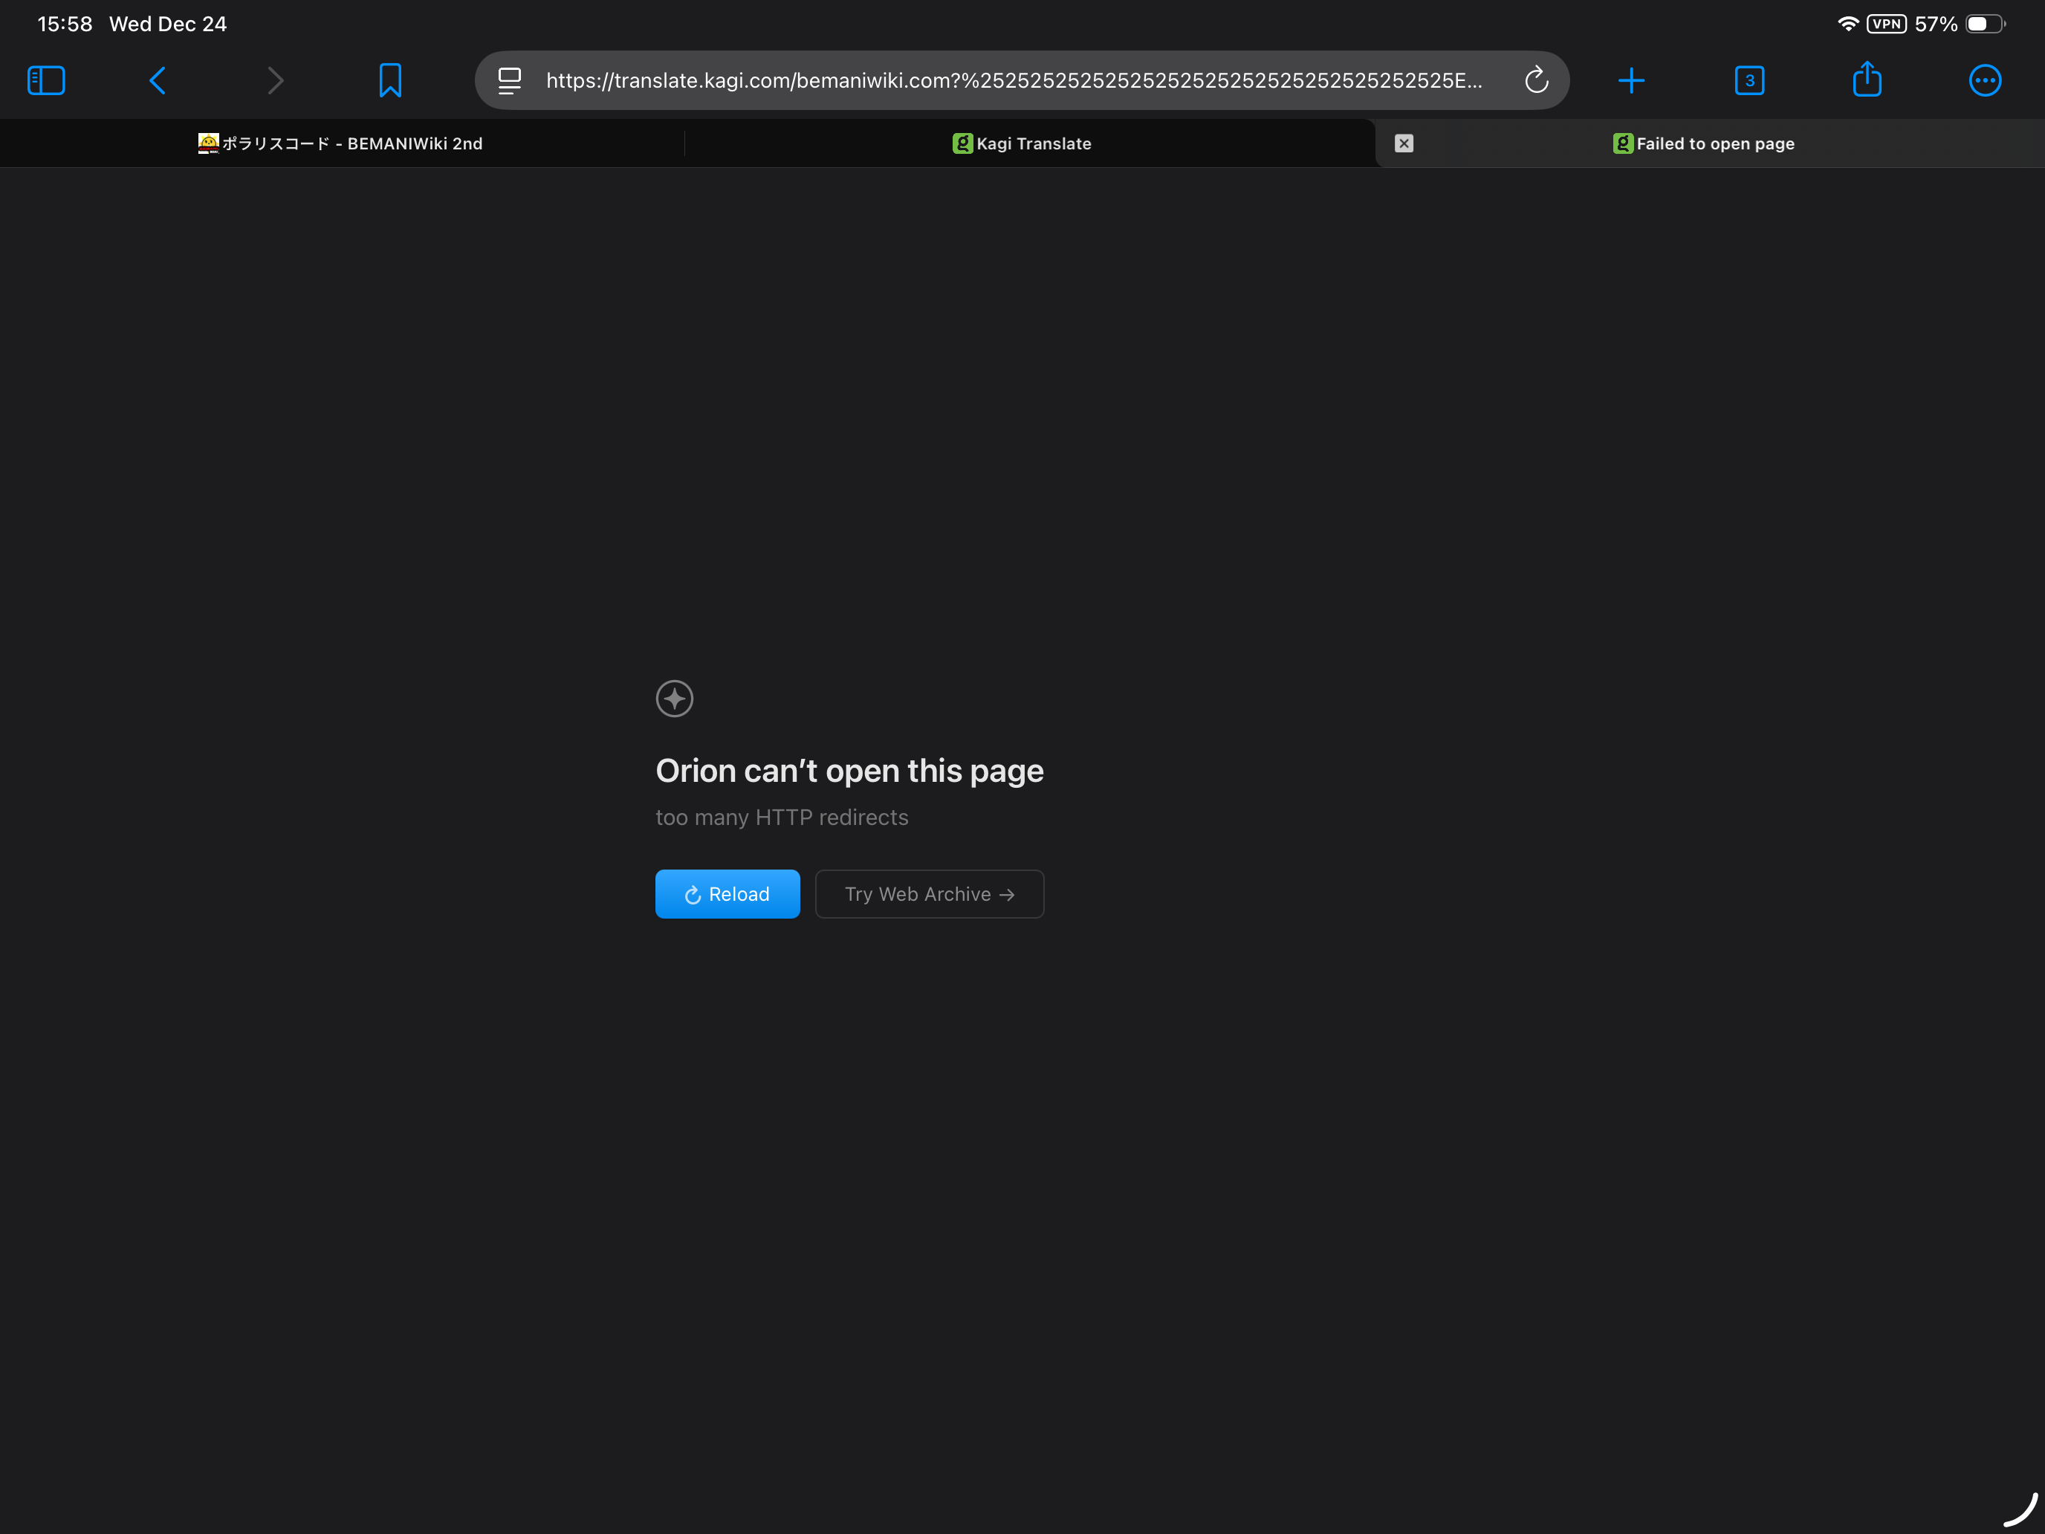Image resolution: width=2045 pixels, height=1534 pixels.
Task: Tap the battery percentage indicator
Action: point(1936,24)
